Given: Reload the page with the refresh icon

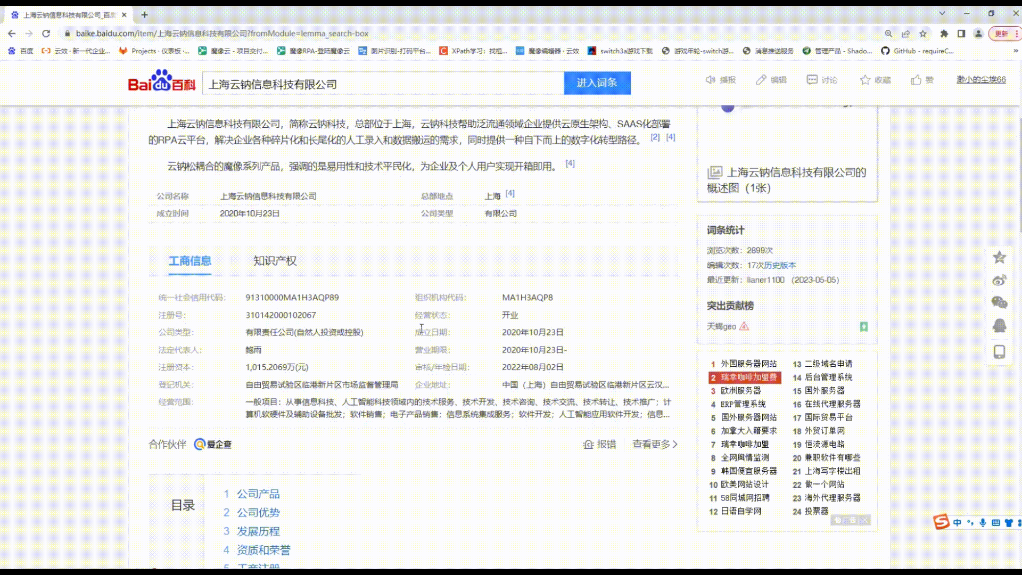Looking at the screenshot, I should point(46,34).
